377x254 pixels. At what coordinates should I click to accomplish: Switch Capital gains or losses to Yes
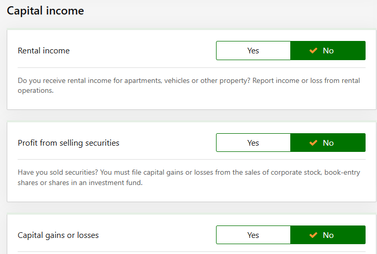coord(253,235)
